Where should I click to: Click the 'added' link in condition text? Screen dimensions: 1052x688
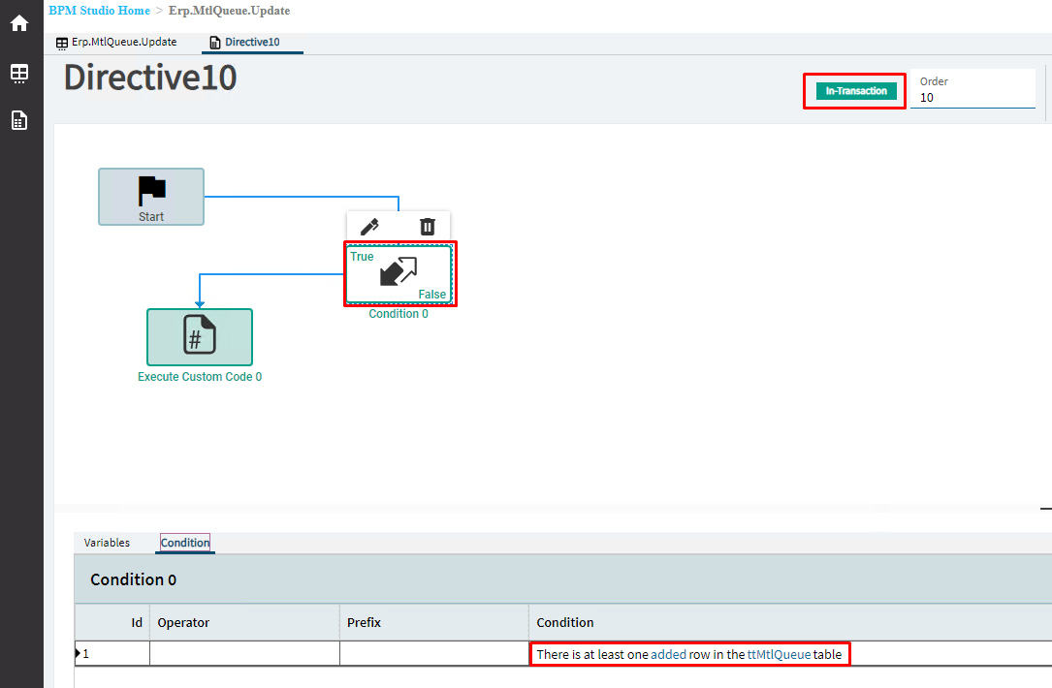tap(668, 654)
